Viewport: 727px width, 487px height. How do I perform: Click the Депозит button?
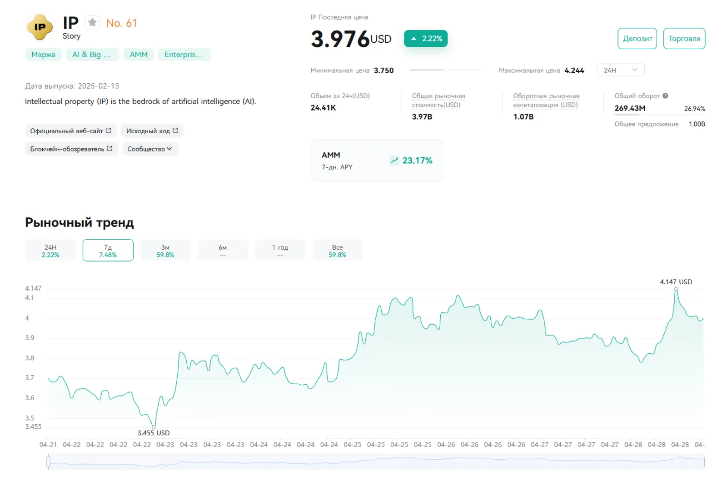tap(637, 39)
